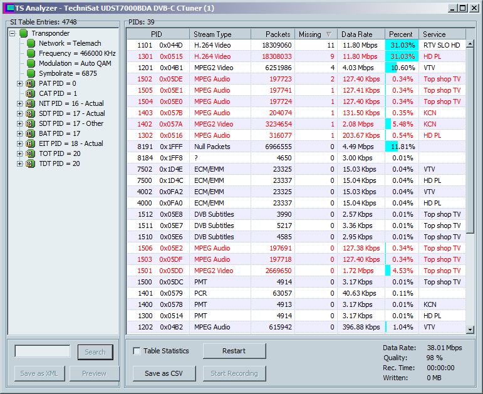Expand the PAT PID = 0 node
The height and width of the screenshot is (394, 483).
coord(19,83)
